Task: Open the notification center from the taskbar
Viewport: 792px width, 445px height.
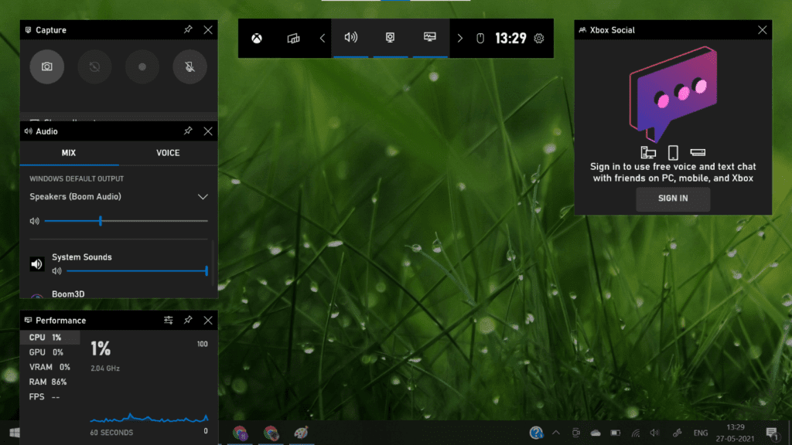Action: [x=772, y=433]
